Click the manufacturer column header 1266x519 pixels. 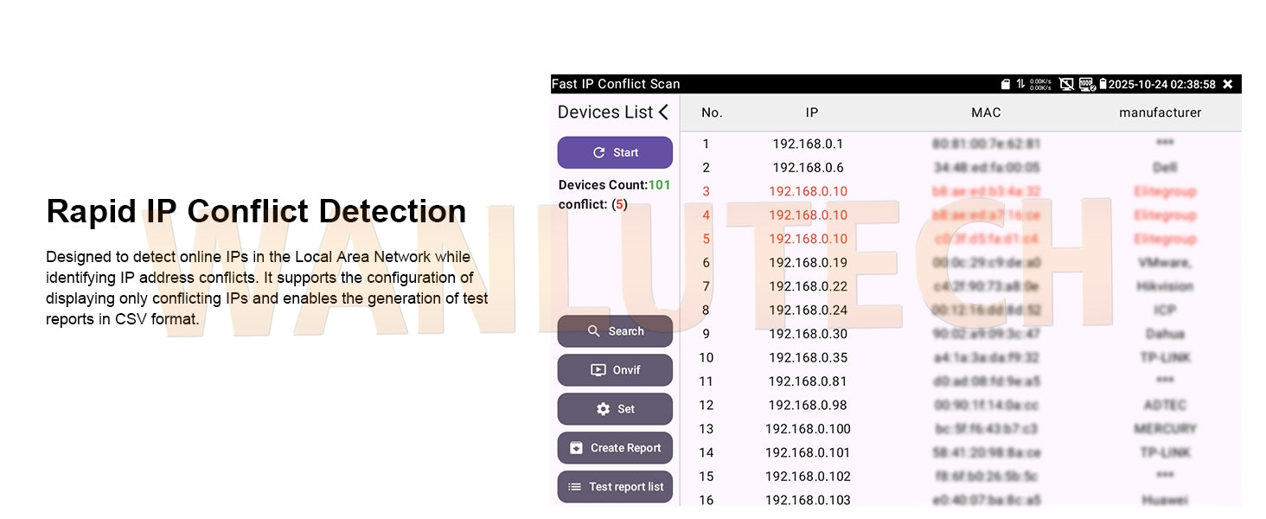click(x=1160, y=112)
